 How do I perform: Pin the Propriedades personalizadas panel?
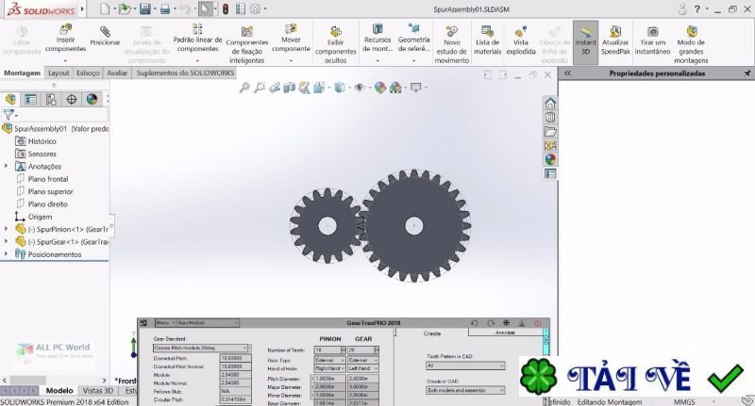[747, 73]
